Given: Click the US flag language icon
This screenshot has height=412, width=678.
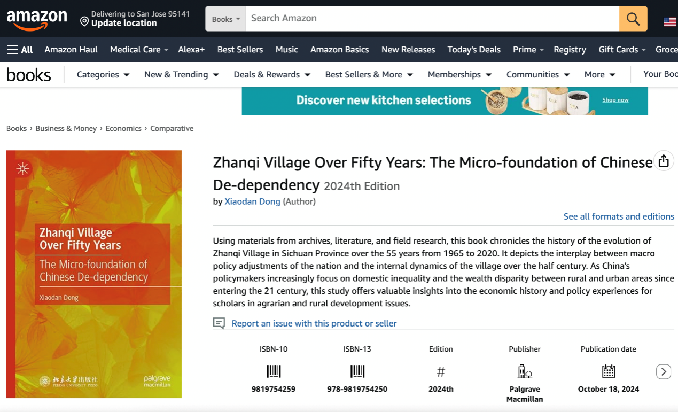Looking at the screenshot, I should click(x=669, y=22).
